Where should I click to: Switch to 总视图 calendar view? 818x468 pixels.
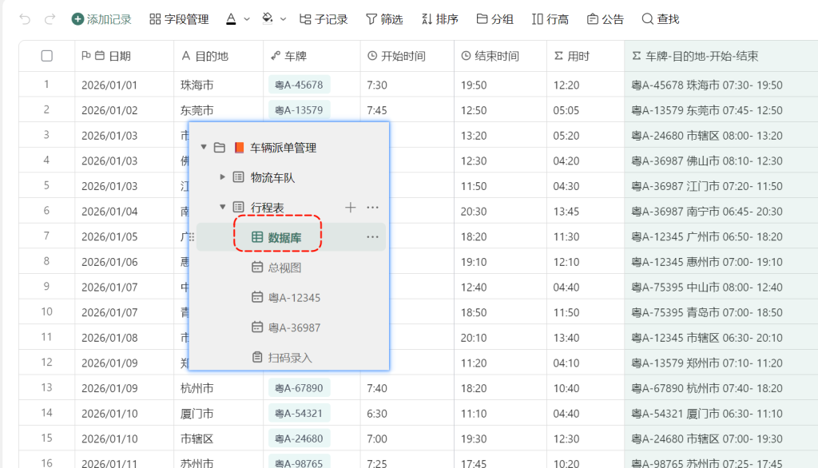[285, 268]
